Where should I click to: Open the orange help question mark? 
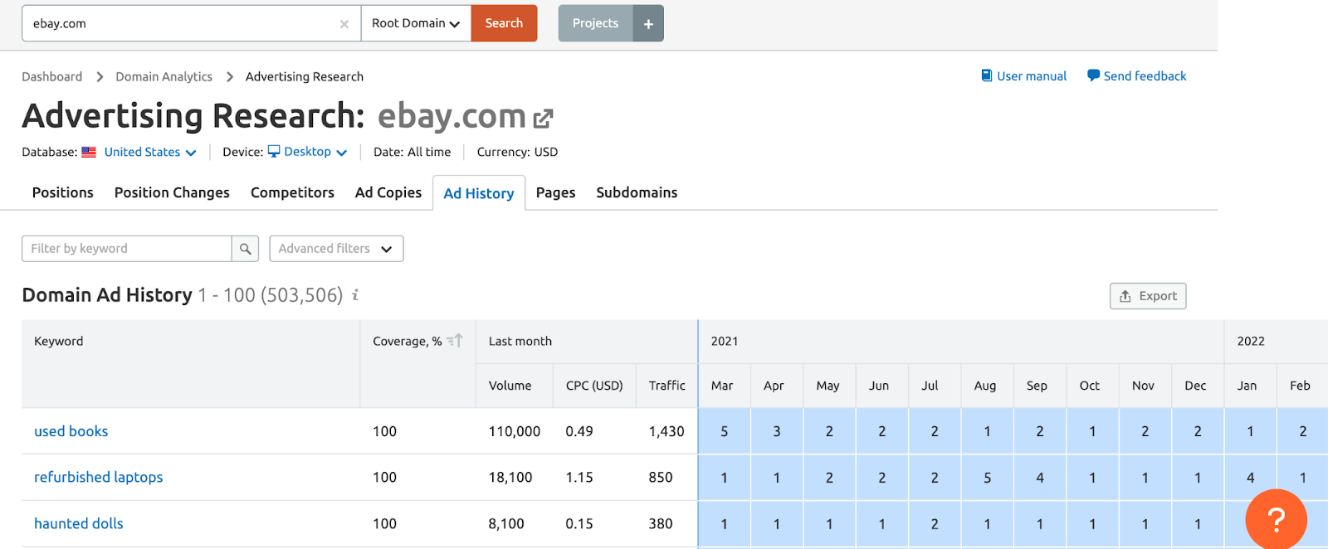pos(1277,520)
